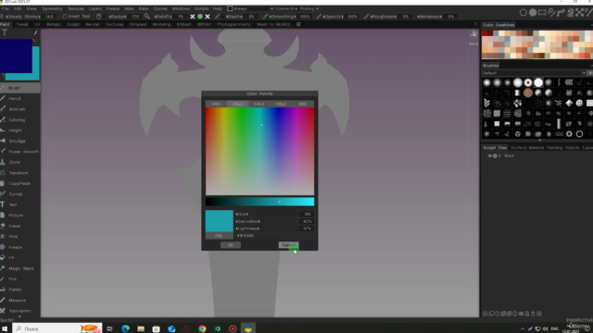Toggle Root visibility eye in Sculpt Tree

coord(489,156)
